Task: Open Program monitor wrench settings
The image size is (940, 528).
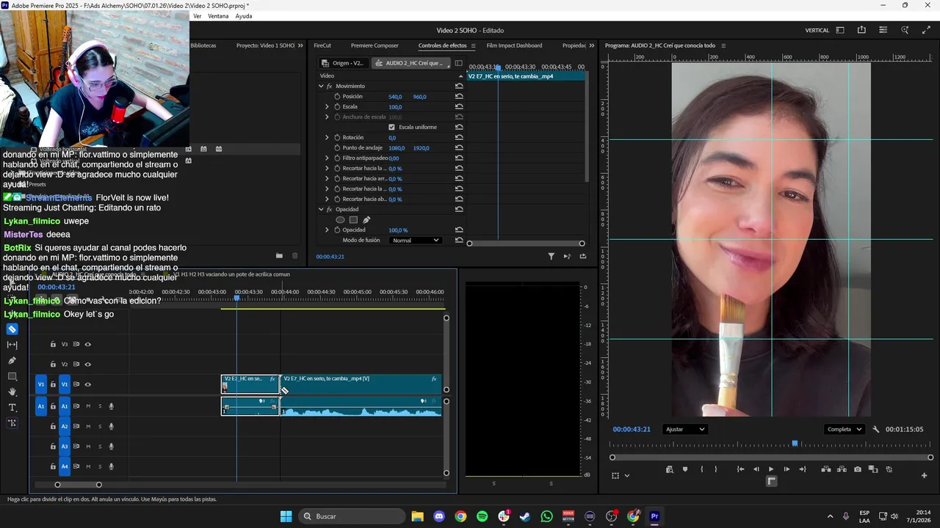Action: 875,430
